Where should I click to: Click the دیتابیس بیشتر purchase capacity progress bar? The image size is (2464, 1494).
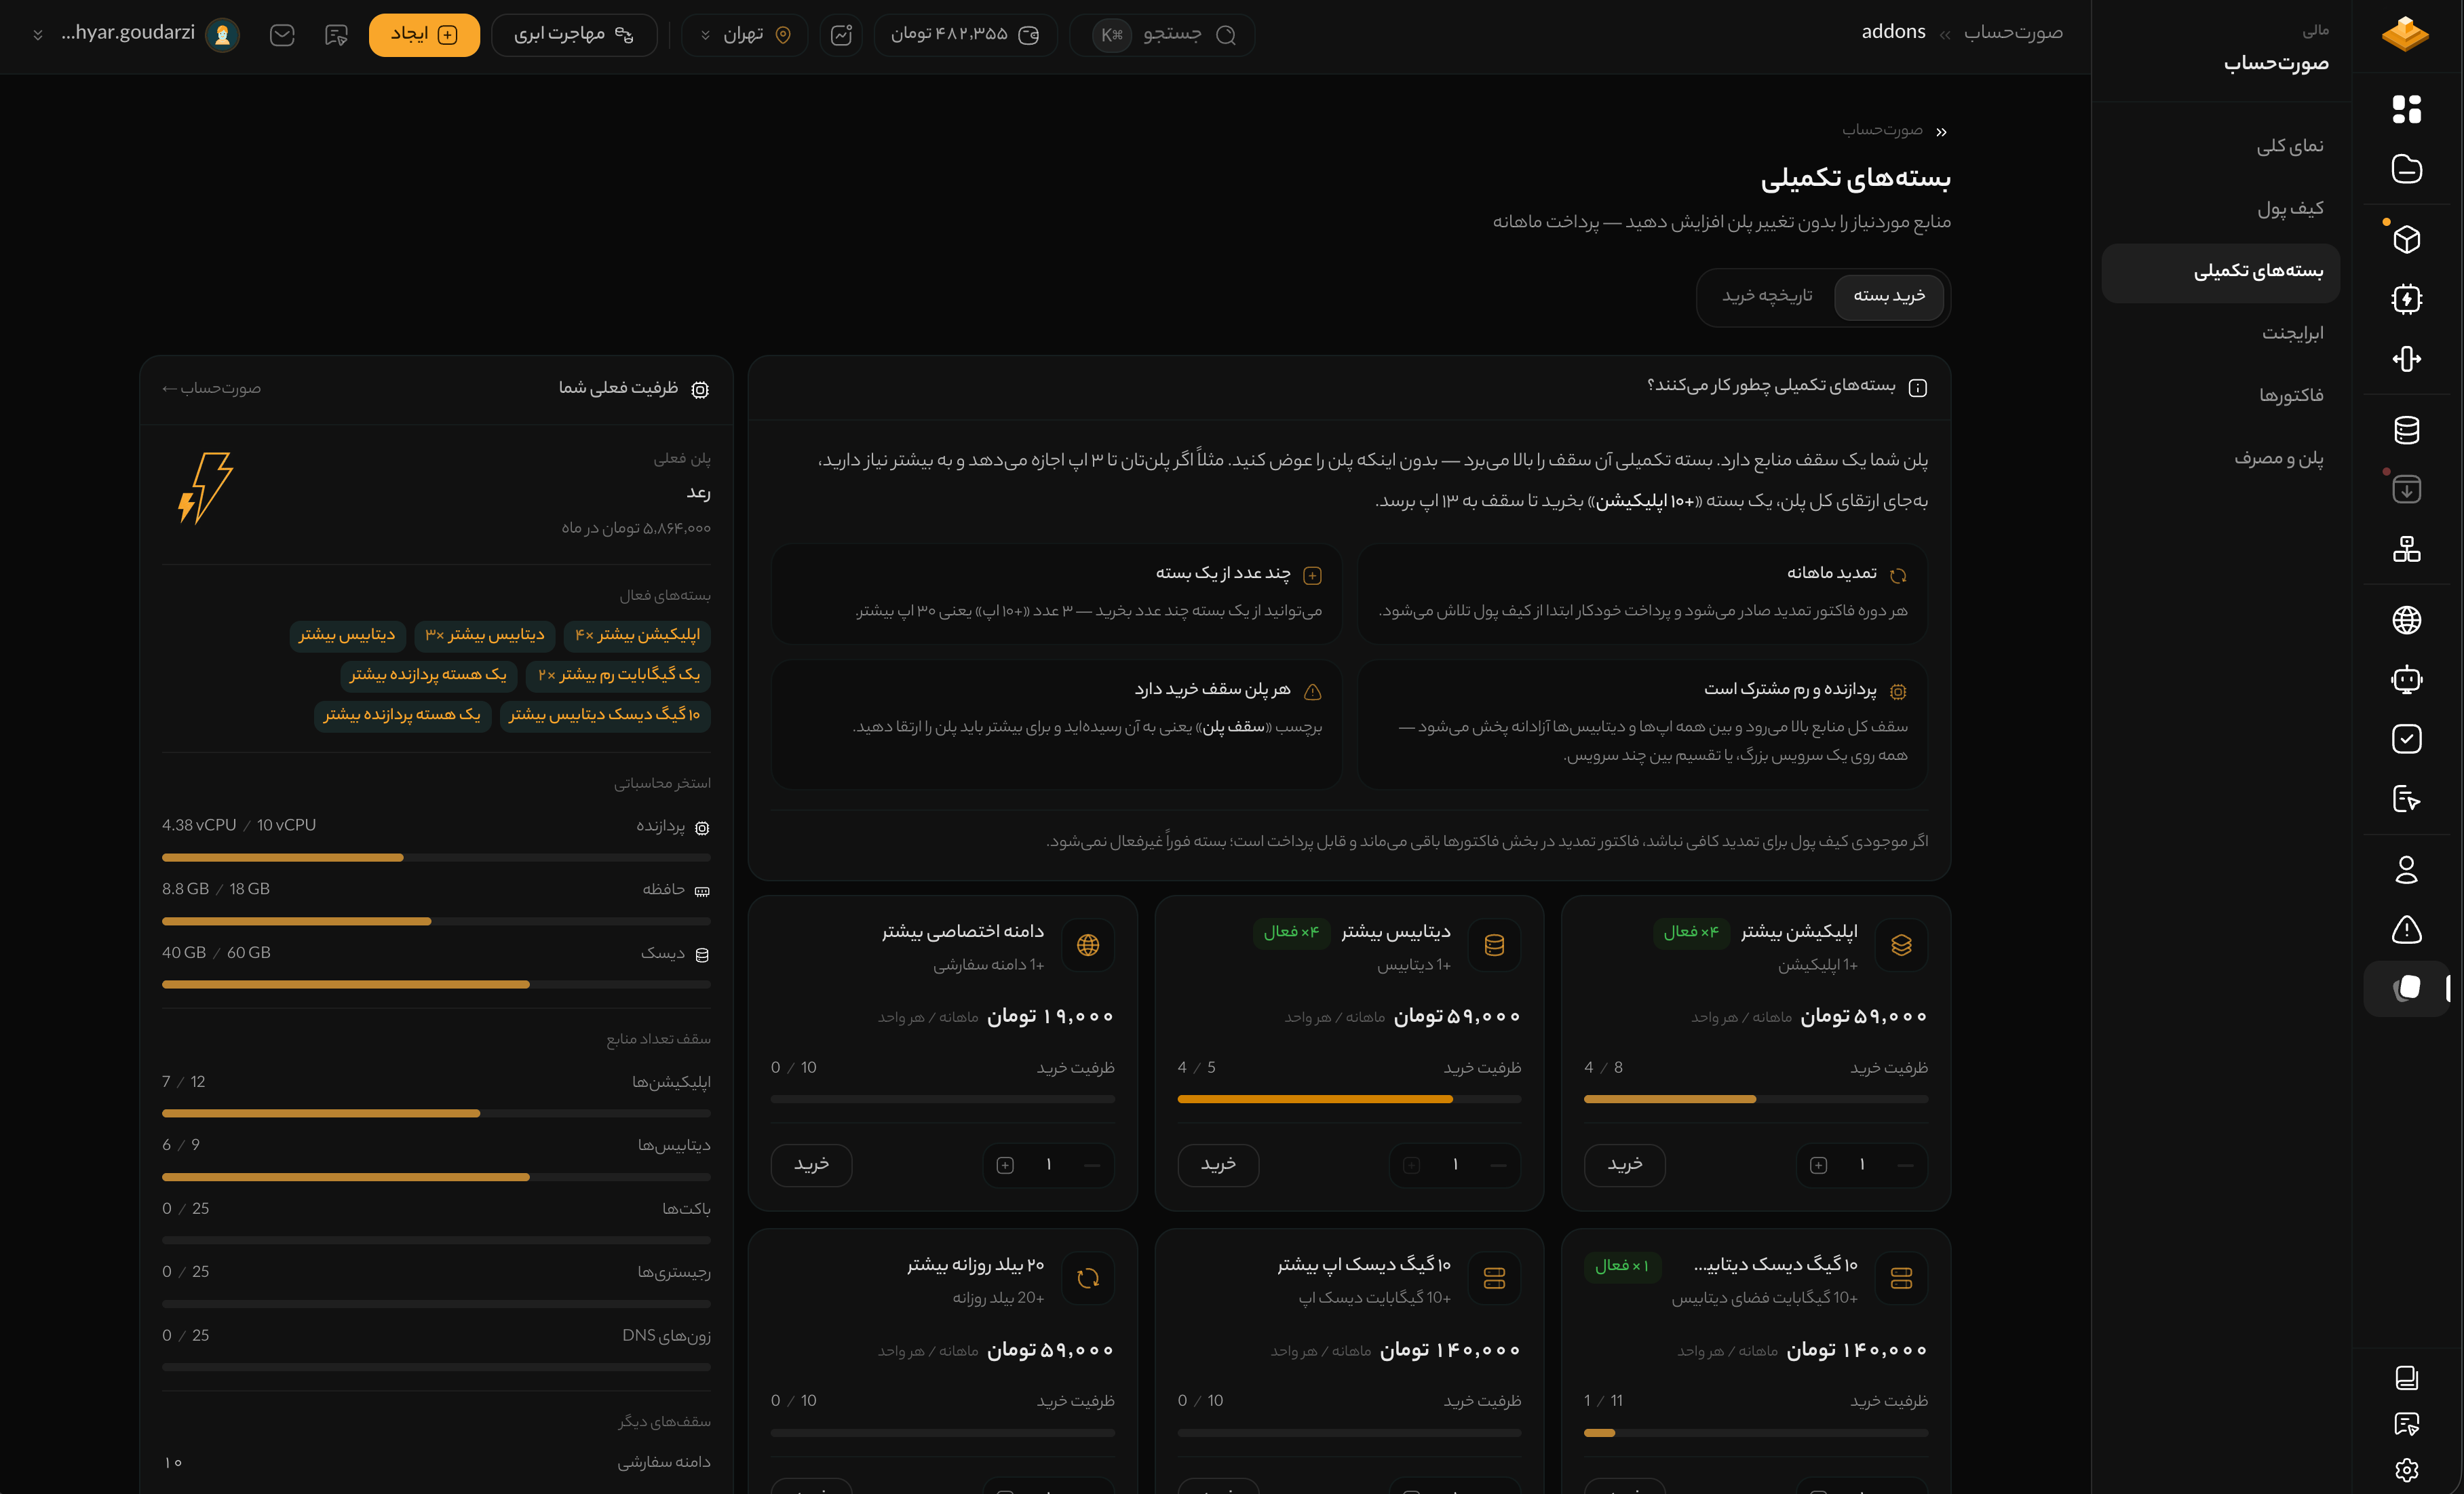click(1349, 1099)
